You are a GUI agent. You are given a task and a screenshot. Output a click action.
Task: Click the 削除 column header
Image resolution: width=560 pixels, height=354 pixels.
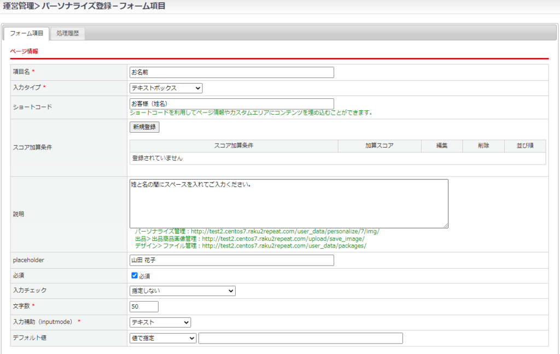pos(483,146)
